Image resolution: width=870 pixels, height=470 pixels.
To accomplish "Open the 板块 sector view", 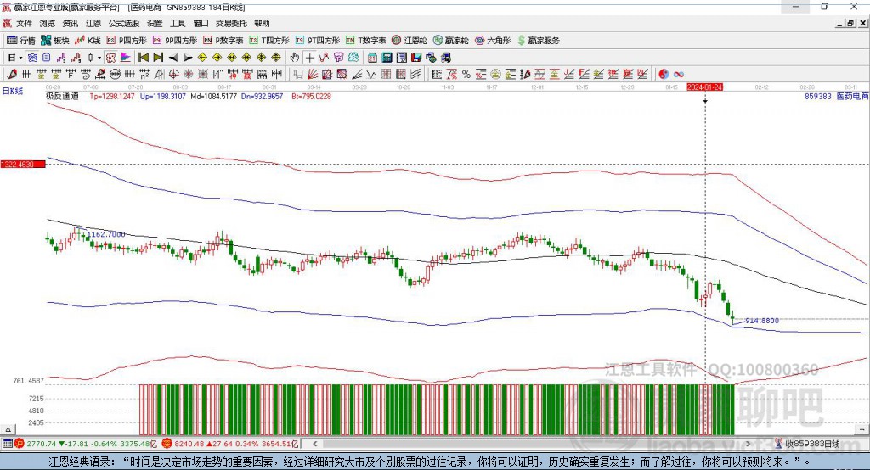I will pyautogui.click(x=55, y=40).
